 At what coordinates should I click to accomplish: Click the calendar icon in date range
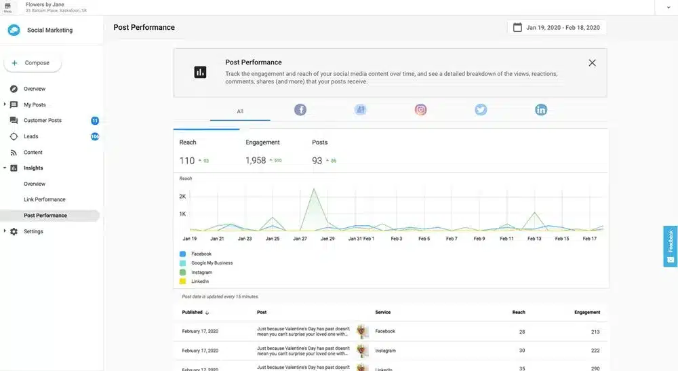tap(518, 28)
